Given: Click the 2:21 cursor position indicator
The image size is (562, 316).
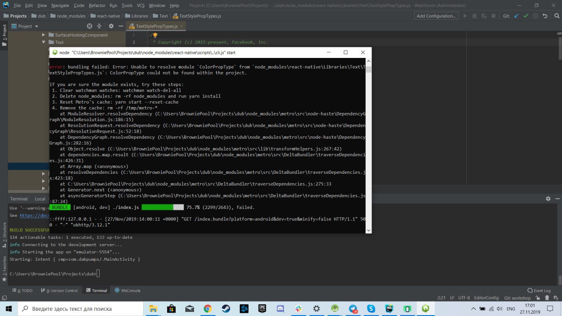Looking at the screenshot, I should click(x=442, y=298).
